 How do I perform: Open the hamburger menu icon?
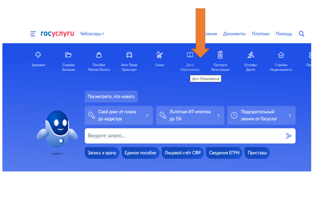(x=33, y=34)
